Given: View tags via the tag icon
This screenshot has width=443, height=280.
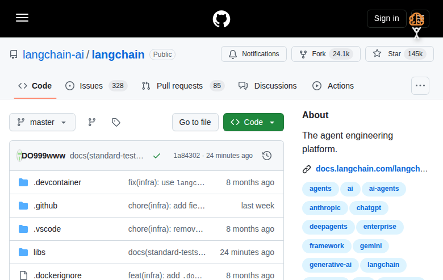Looking at the screenshot, I should point(116,122).
